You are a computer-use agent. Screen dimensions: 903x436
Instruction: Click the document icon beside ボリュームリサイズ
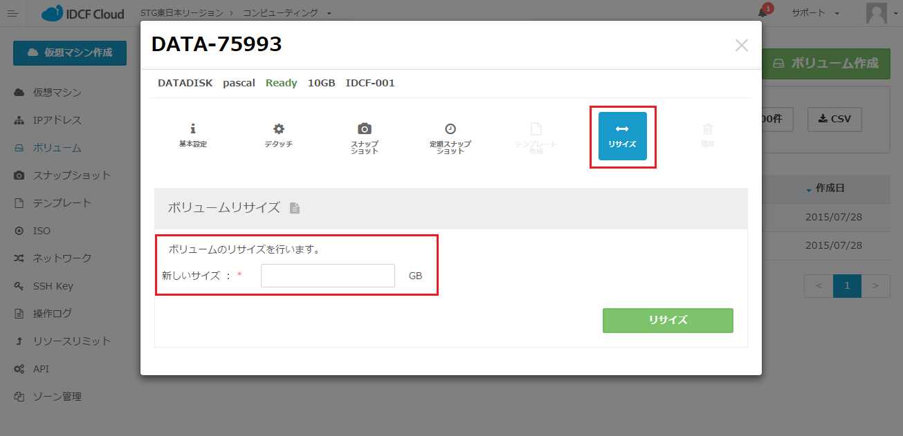point(295,208)
